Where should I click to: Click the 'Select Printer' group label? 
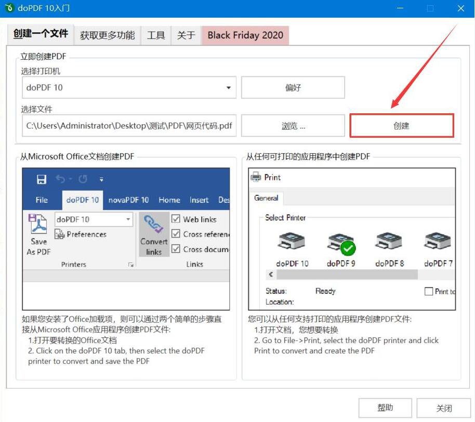pos(285,218)
